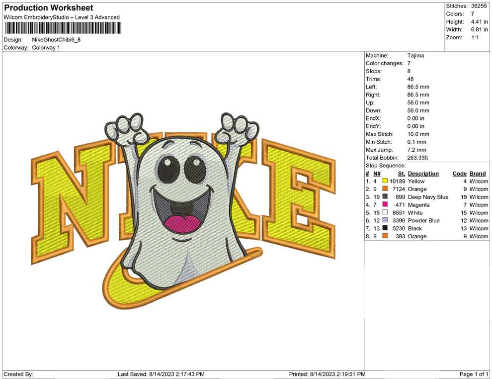Click the Orange swatch in row 8
Image resolution: width=492 pixels, height=379 pixels.
coord(385,236)
